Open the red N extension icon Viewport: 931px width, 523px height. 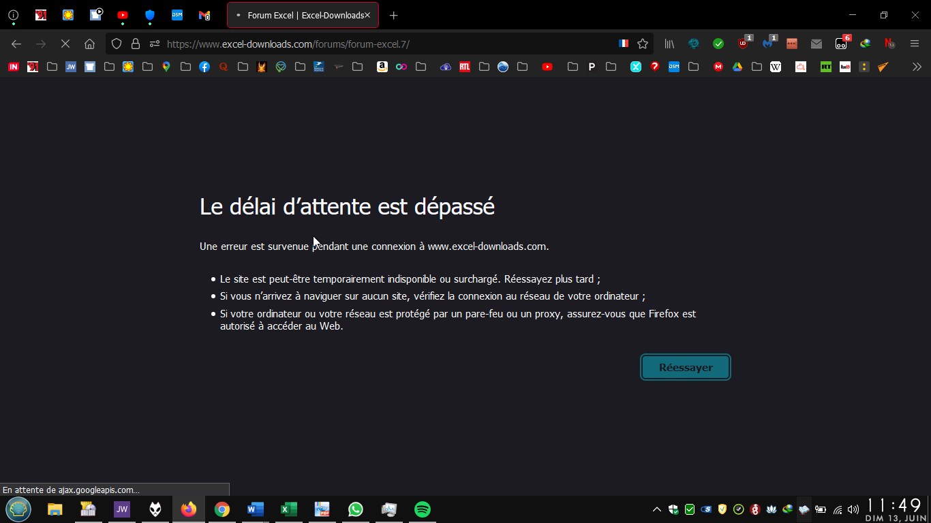click(890, 44)
